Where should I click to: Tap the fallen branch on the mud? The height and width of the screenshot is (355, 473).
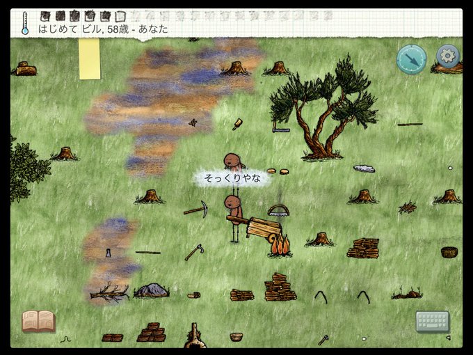(x=109, y=292)
